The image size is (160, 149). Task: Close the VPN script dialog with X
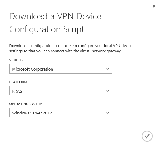click(x=154, y=6)
